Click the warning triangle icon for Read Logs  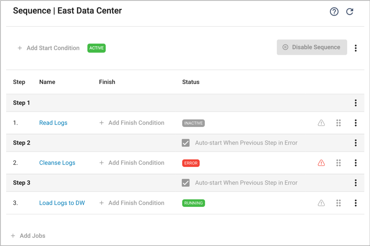pyautogui.click(x=321, y=123)
